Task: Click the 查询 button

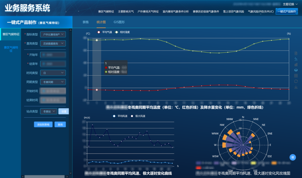Action: pyautogui.click(x=60, y=124)
